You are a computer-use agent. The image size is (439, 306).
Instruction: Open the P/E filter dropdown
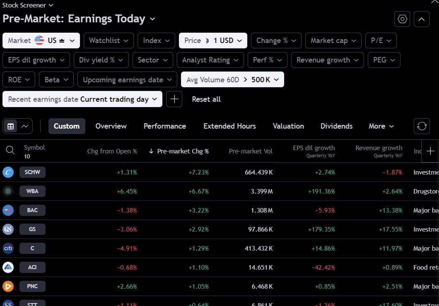pos(381,41)
